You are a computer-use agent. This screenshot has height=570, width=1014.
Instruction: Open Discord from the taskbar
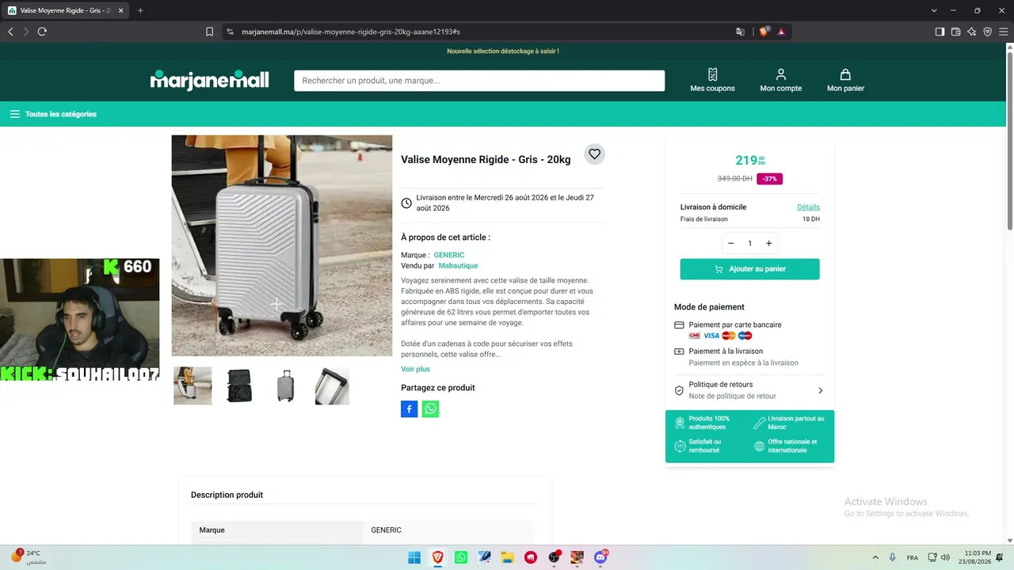(600, 557)
